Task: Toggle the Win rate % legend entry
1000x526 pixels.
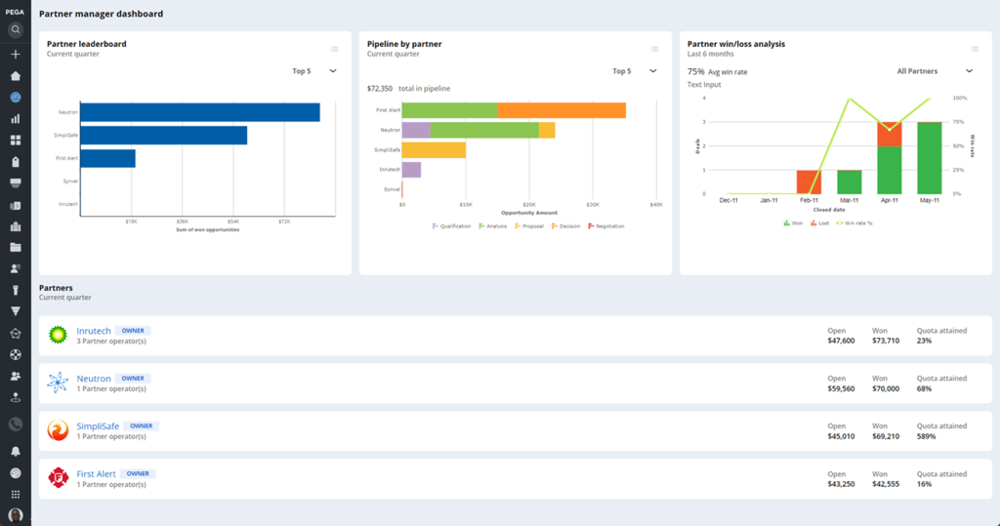Action: [856, 223]
